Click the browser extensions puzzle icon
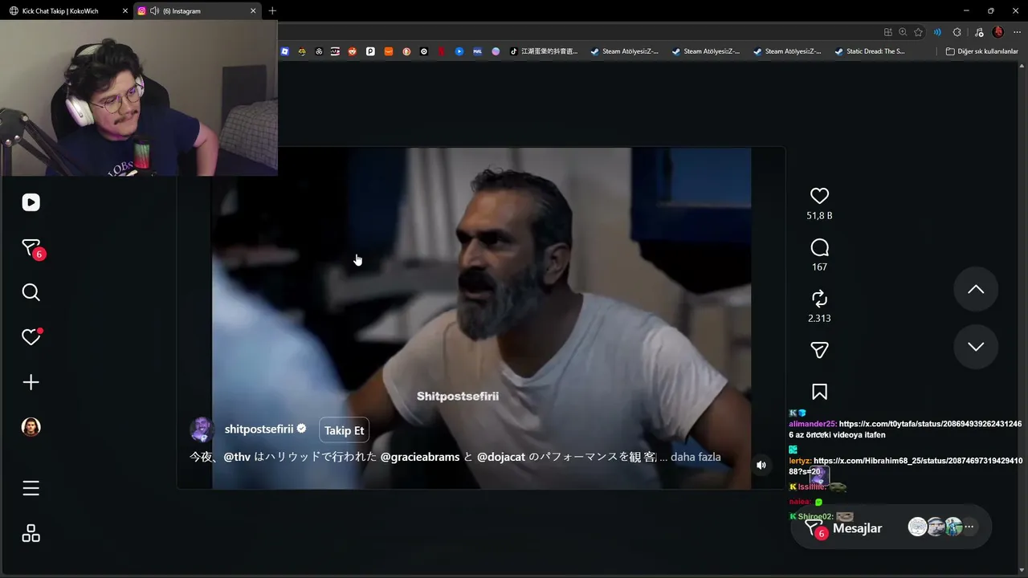The height and width of the screenshot is (578, 1028). [957, 32]
